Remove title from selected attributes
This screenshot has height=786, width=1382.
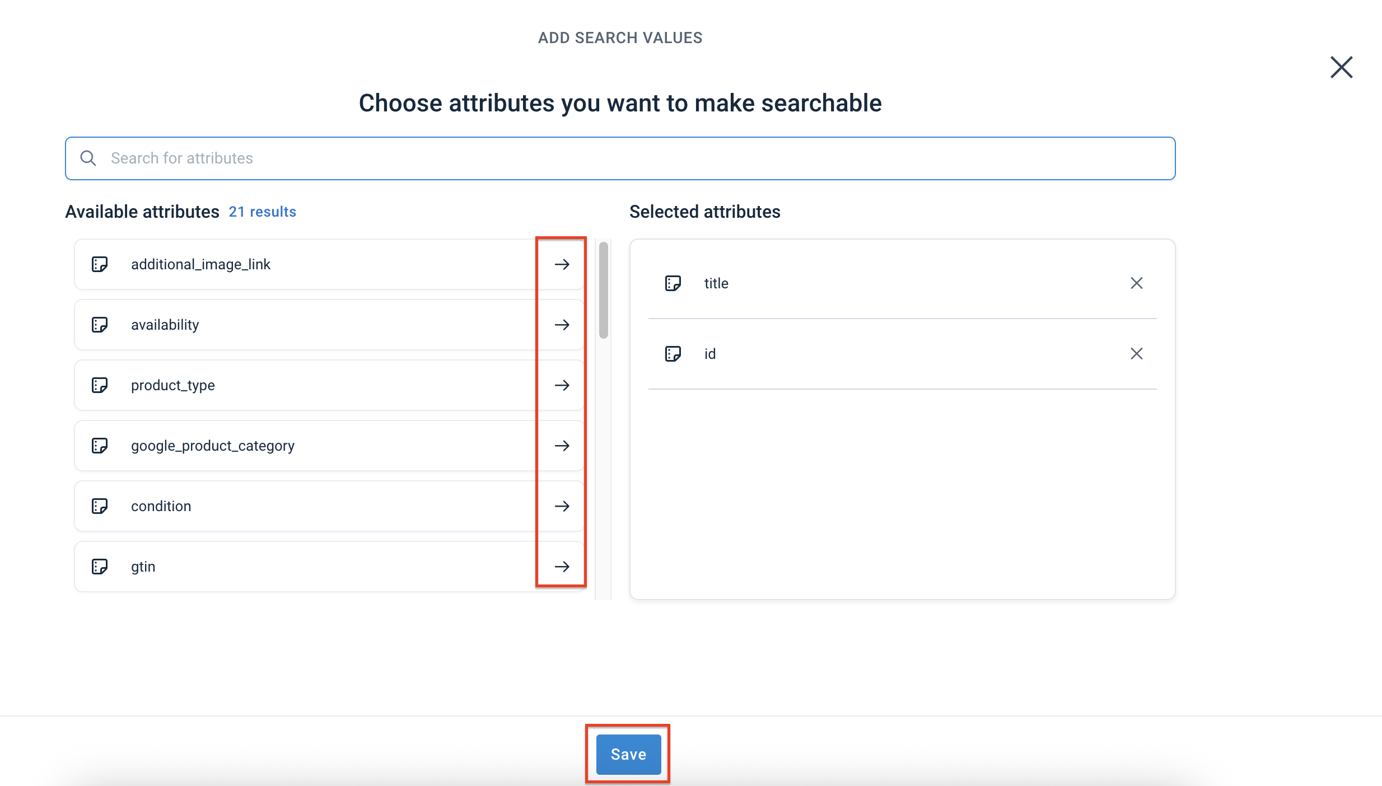tap(1137, 283)
